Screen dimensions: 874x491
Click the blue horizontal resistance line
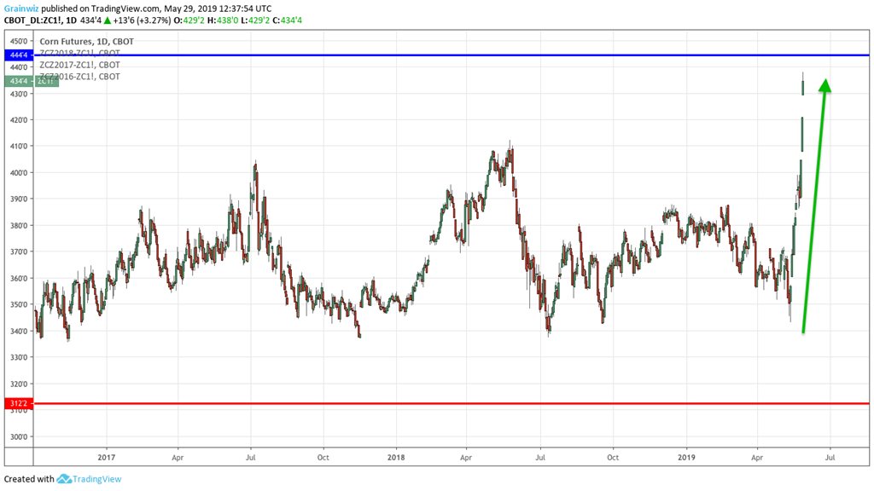(427, 55)
